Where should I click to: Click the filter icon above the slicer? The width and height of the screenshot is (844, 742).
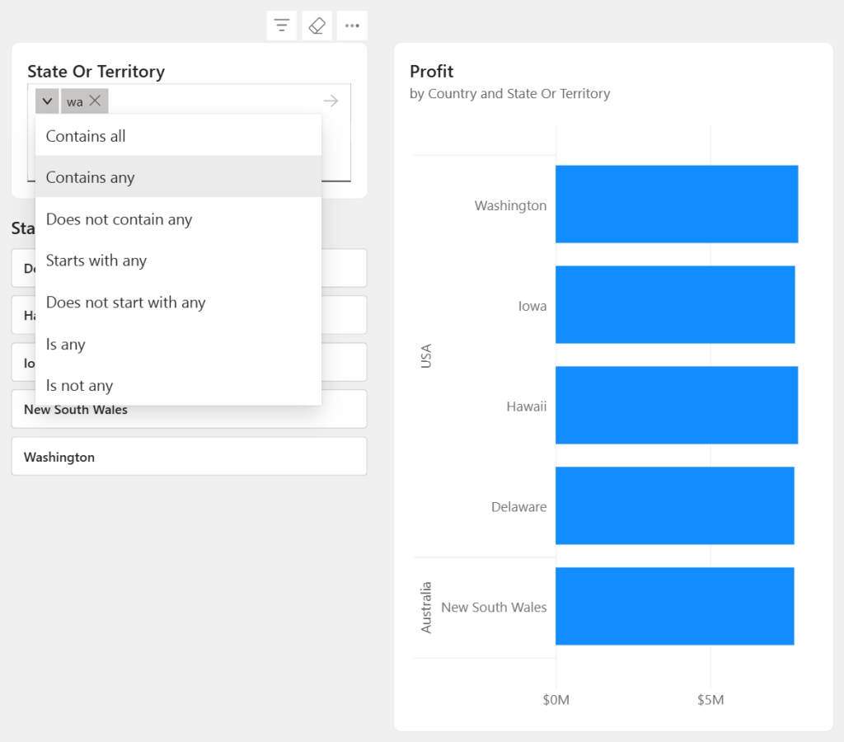tap(282, 26)
